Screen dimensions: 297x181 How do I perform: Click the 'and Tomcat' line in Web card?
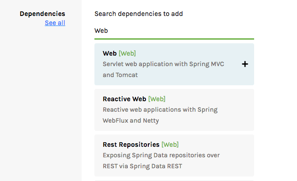(x=120, y=75)
